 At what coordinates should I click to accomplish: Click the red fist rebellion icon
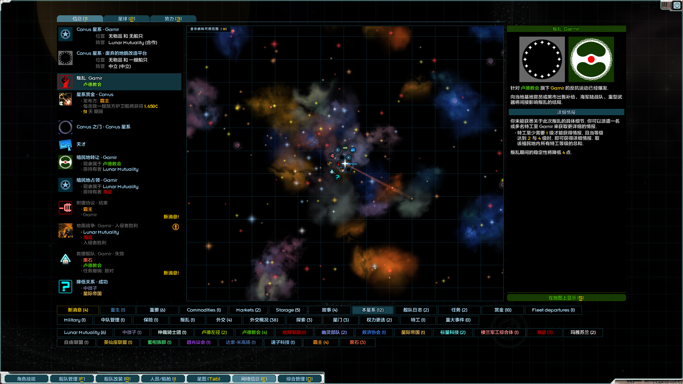click(x=65, y=82)
